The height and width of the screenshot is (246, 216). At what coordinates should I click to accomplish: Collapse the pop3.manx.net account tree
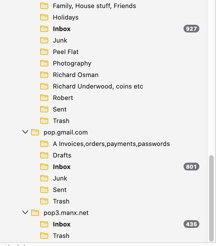(25, 213)
